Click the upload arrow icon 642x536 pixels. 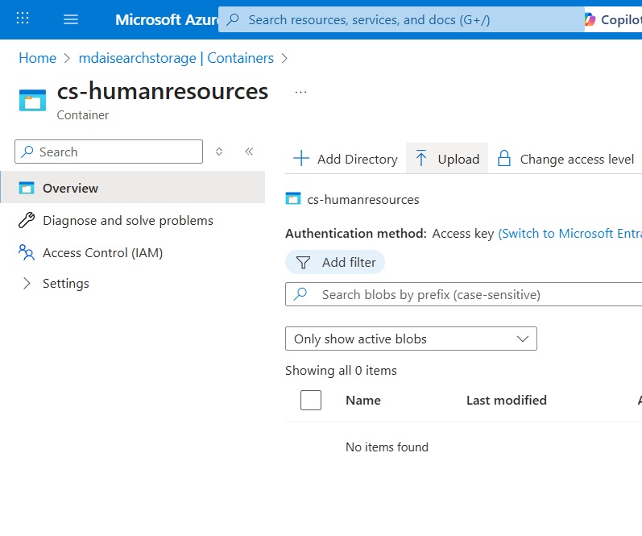click(421, 158)
